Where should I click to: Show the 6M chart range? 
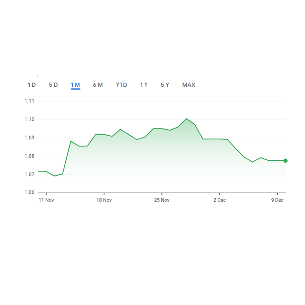[x=98, y=85]
